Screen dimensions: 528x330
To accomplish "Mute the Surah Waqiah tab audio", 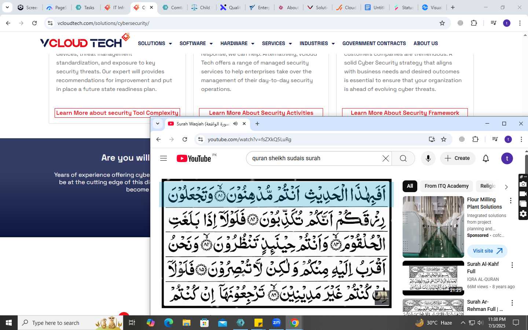I will tap(235, 124).
